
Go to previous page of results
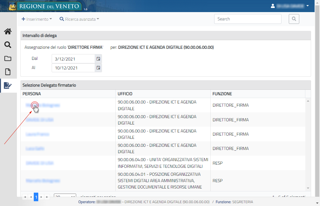[x=31, y=197]
